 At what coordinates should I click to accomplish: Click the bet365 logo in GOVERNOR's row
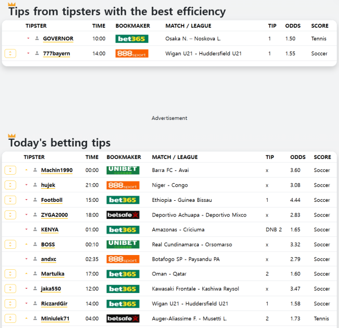coord(132,38)
